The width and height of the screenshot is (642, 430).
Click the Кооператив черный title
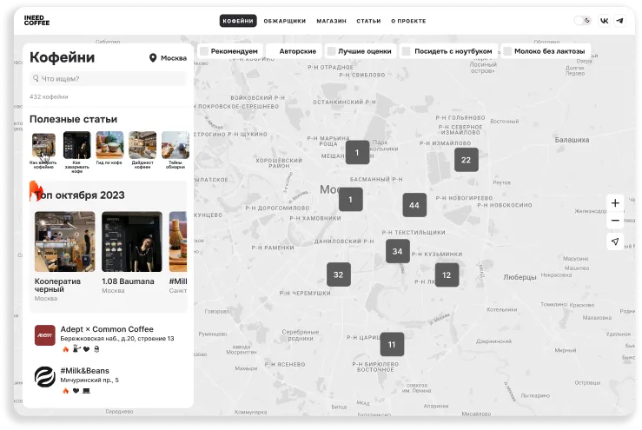click(57, 285)
